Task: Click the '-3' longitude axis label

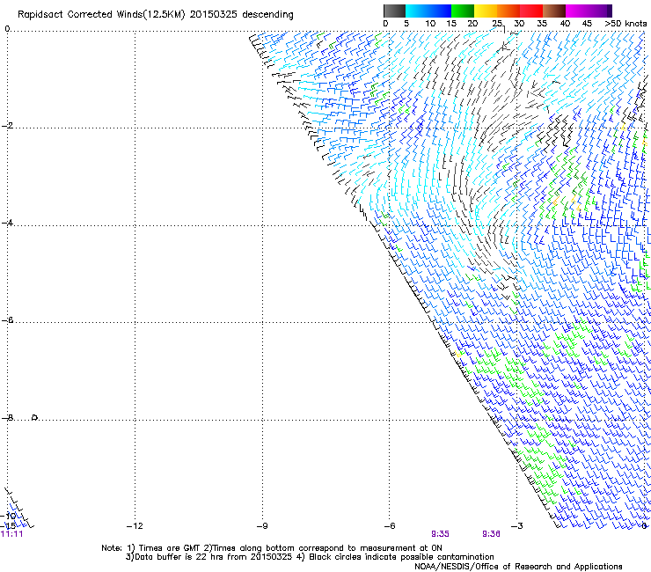Action: 517,526
